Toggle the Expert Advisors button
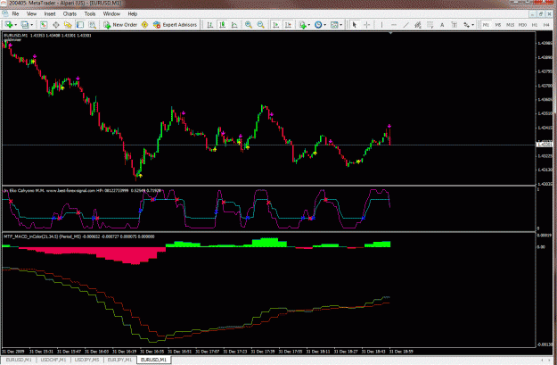The width and height of the screenshot is (557, 365). click(175, 25)
